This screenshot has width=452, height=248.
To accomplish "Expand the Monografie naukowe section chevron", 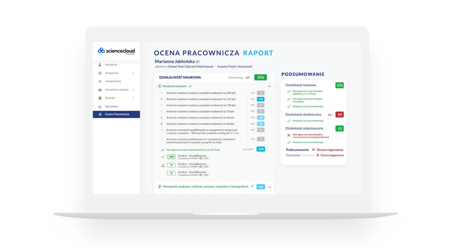I will point(269,187).
